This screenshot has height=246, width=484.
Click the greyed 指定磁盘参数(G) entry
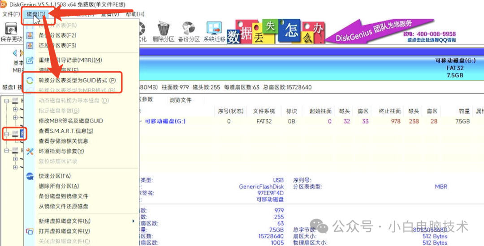(59, 111)
